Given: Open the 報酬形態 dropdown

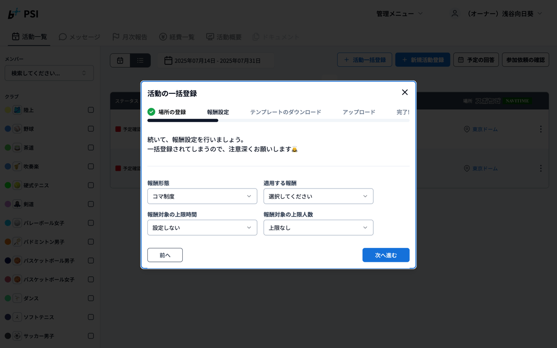Looking at the screenshot, I should (x=202, y=196).
